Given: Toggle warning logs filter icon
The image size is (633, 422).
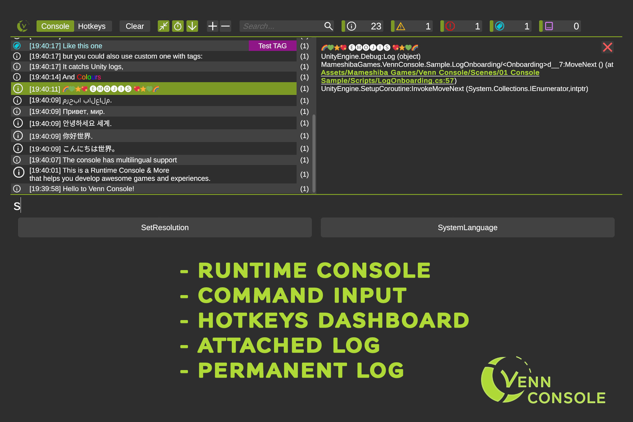Looking at the screenshot, I should (401, 26).
